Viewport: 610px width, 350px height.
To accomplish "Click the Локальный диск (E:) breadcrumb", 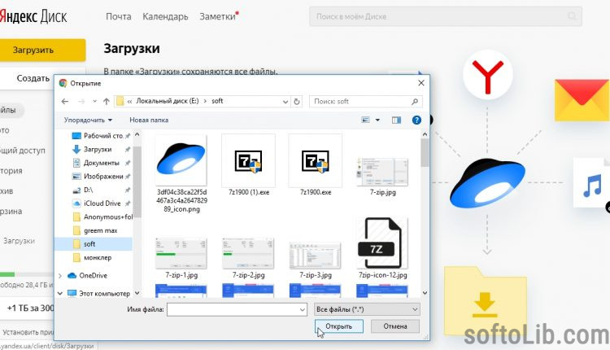I will coord(168,101).
